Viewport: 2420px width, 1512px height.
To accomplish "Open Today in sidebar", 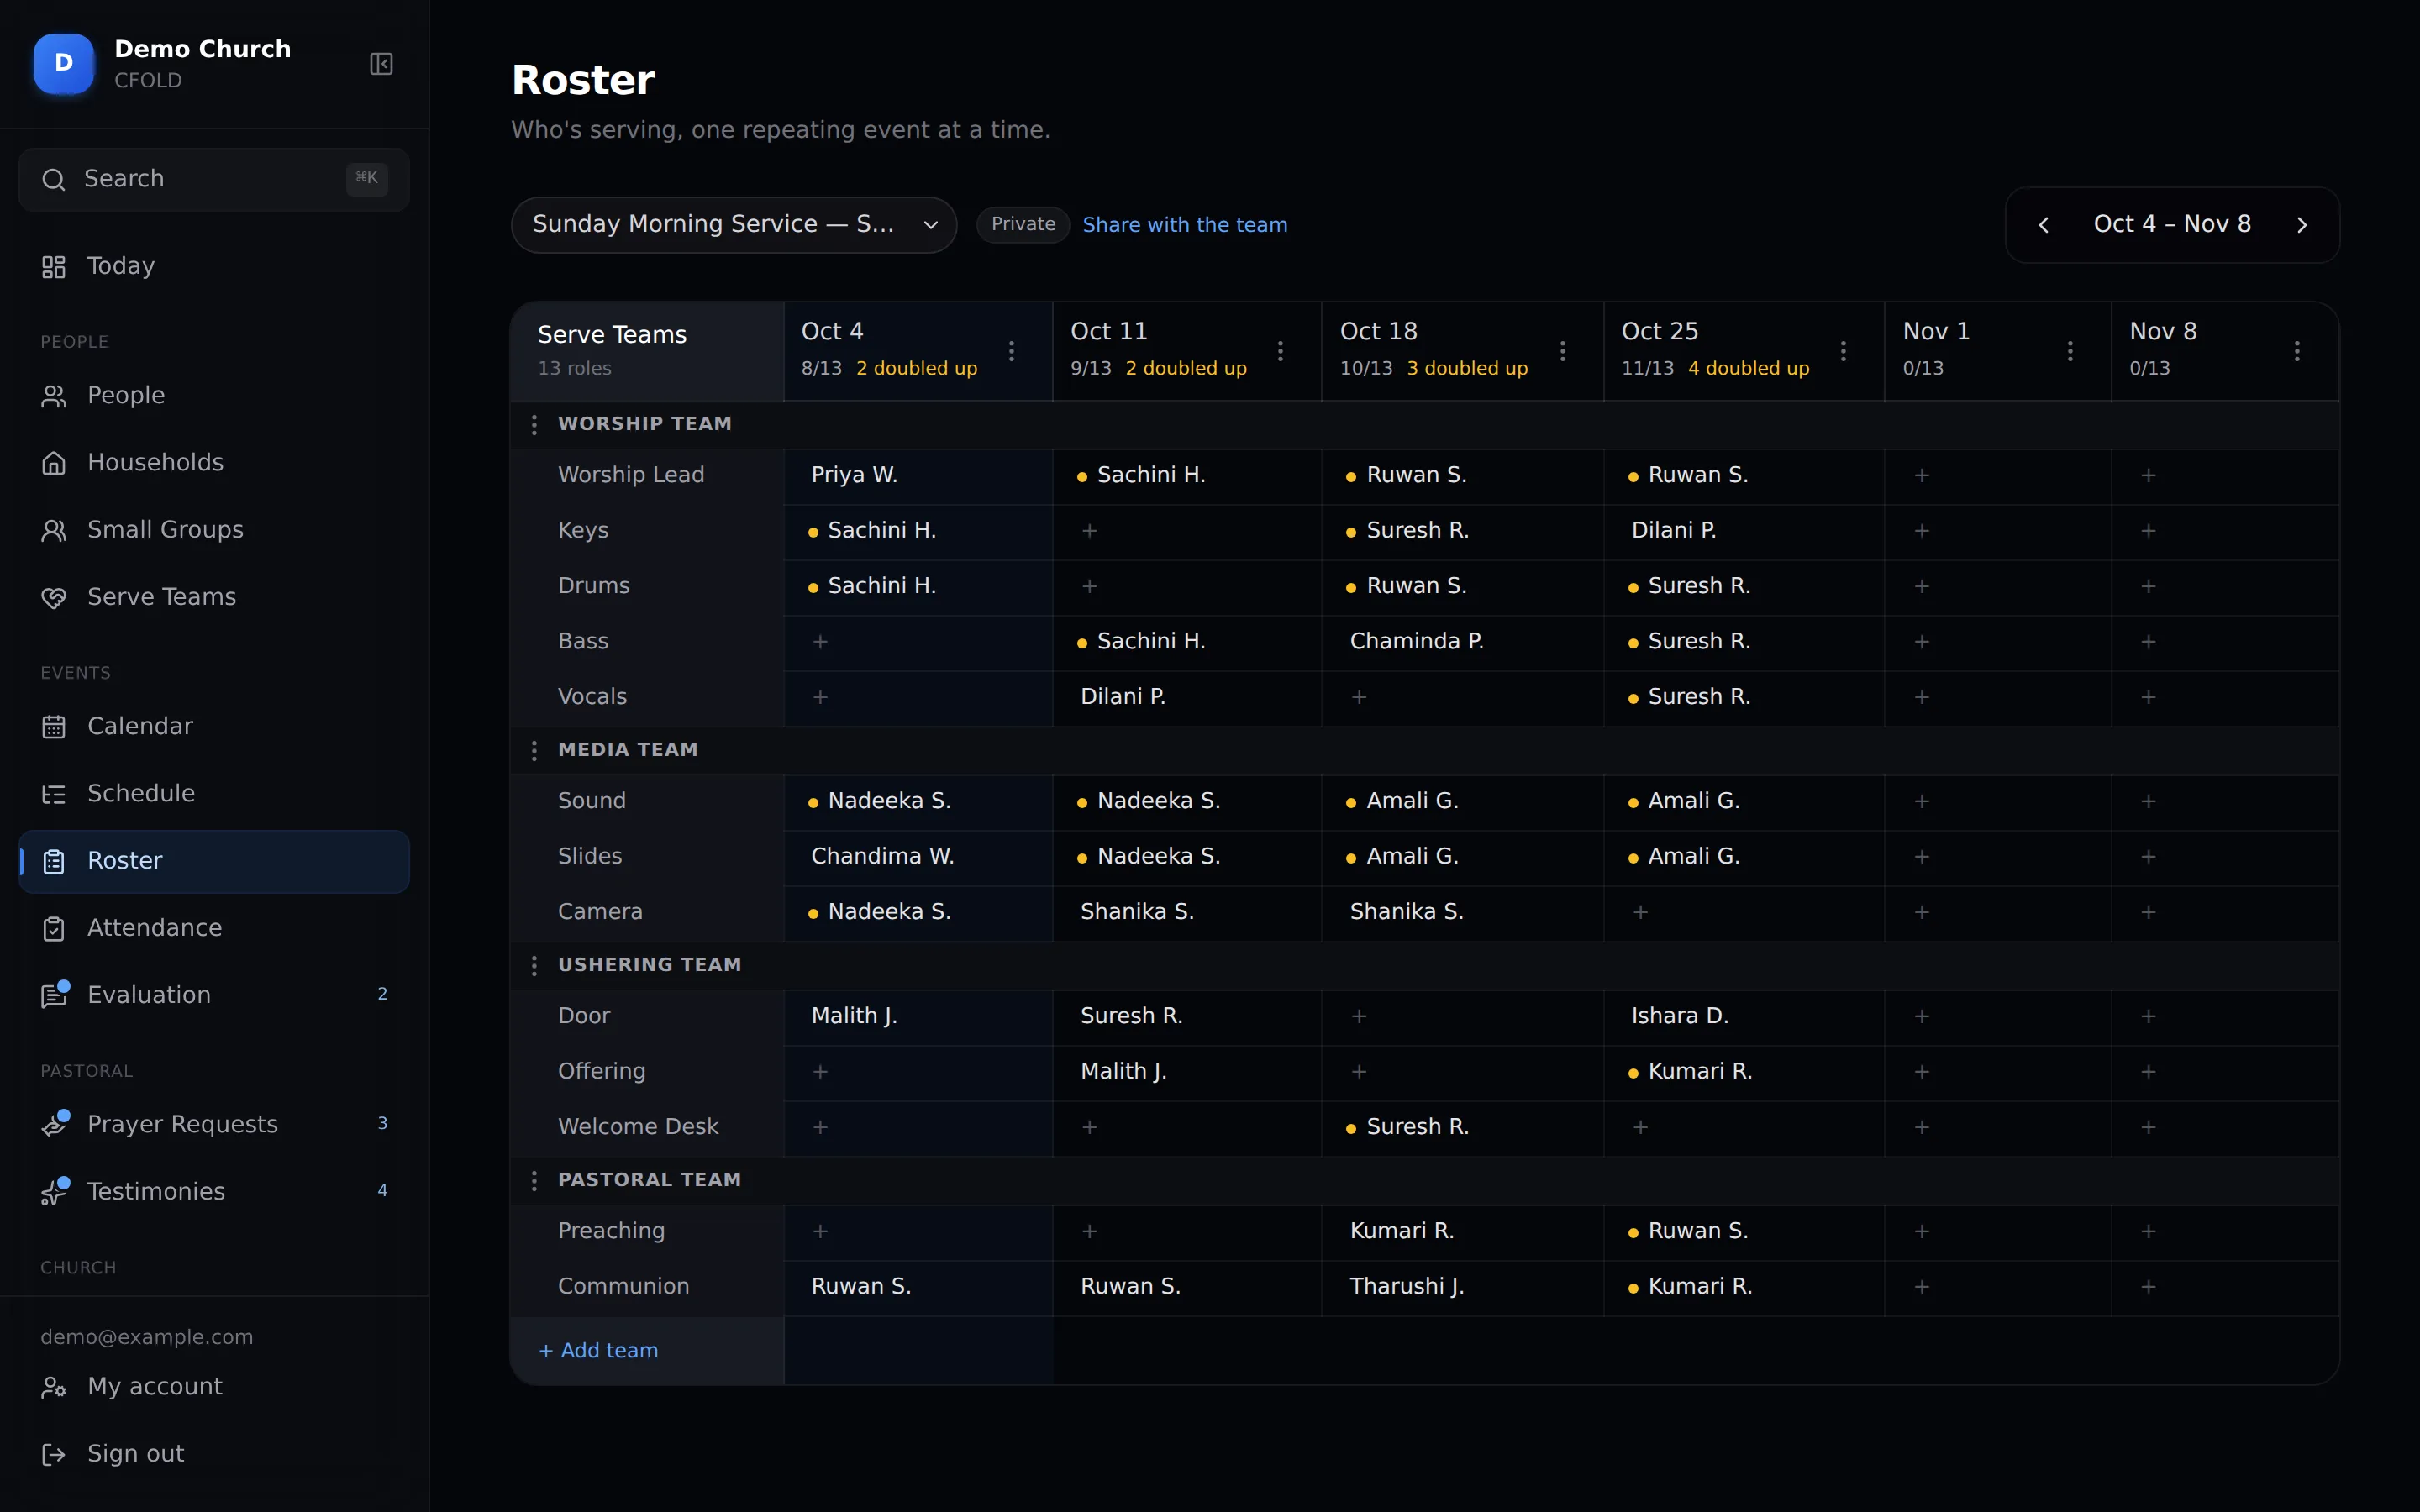I will click(214, 266).
